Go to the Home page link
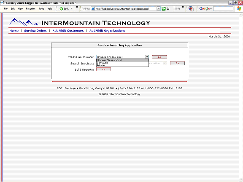 (14, 31)
